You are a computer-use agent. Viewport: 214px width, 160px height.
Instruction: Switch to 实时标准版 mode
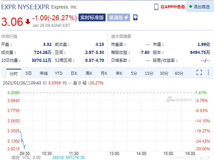[x=92, y=17]
